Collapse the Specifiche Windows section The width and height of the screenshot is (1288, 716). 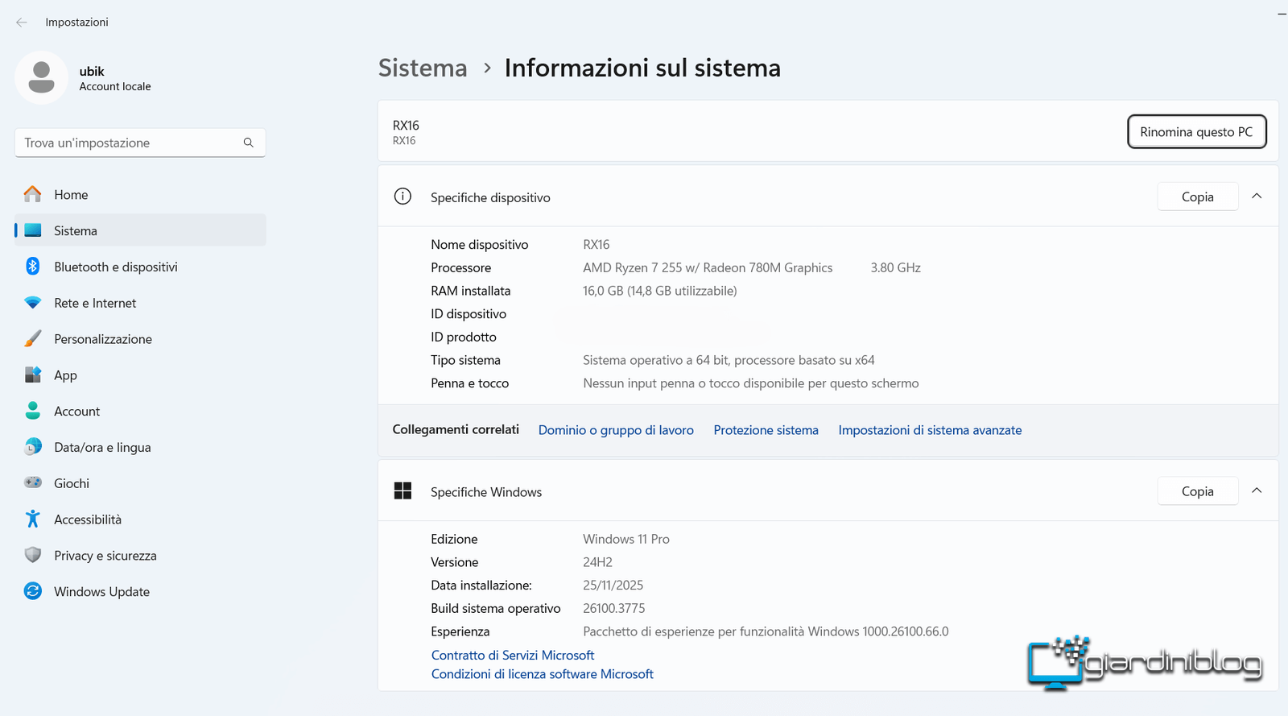[x=1257, y=491]
